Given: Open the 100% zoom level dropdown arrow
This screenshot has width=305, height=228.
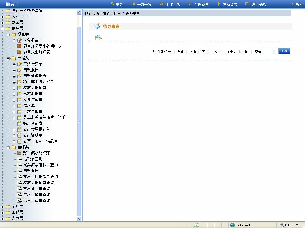Looking at the screenshot, I should [x=297, y=225].
